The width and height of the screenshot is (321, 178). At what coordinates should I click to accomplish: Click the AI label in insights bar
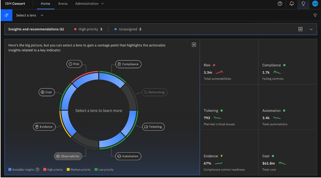point(300,29)
